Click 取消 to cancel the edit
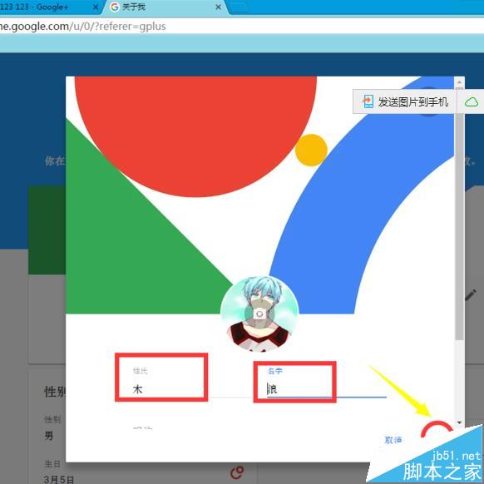The height and width of the screenshot is (484, 484). (393, 440)
